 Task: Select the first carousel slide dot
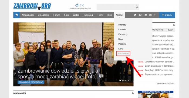point(120,80)
